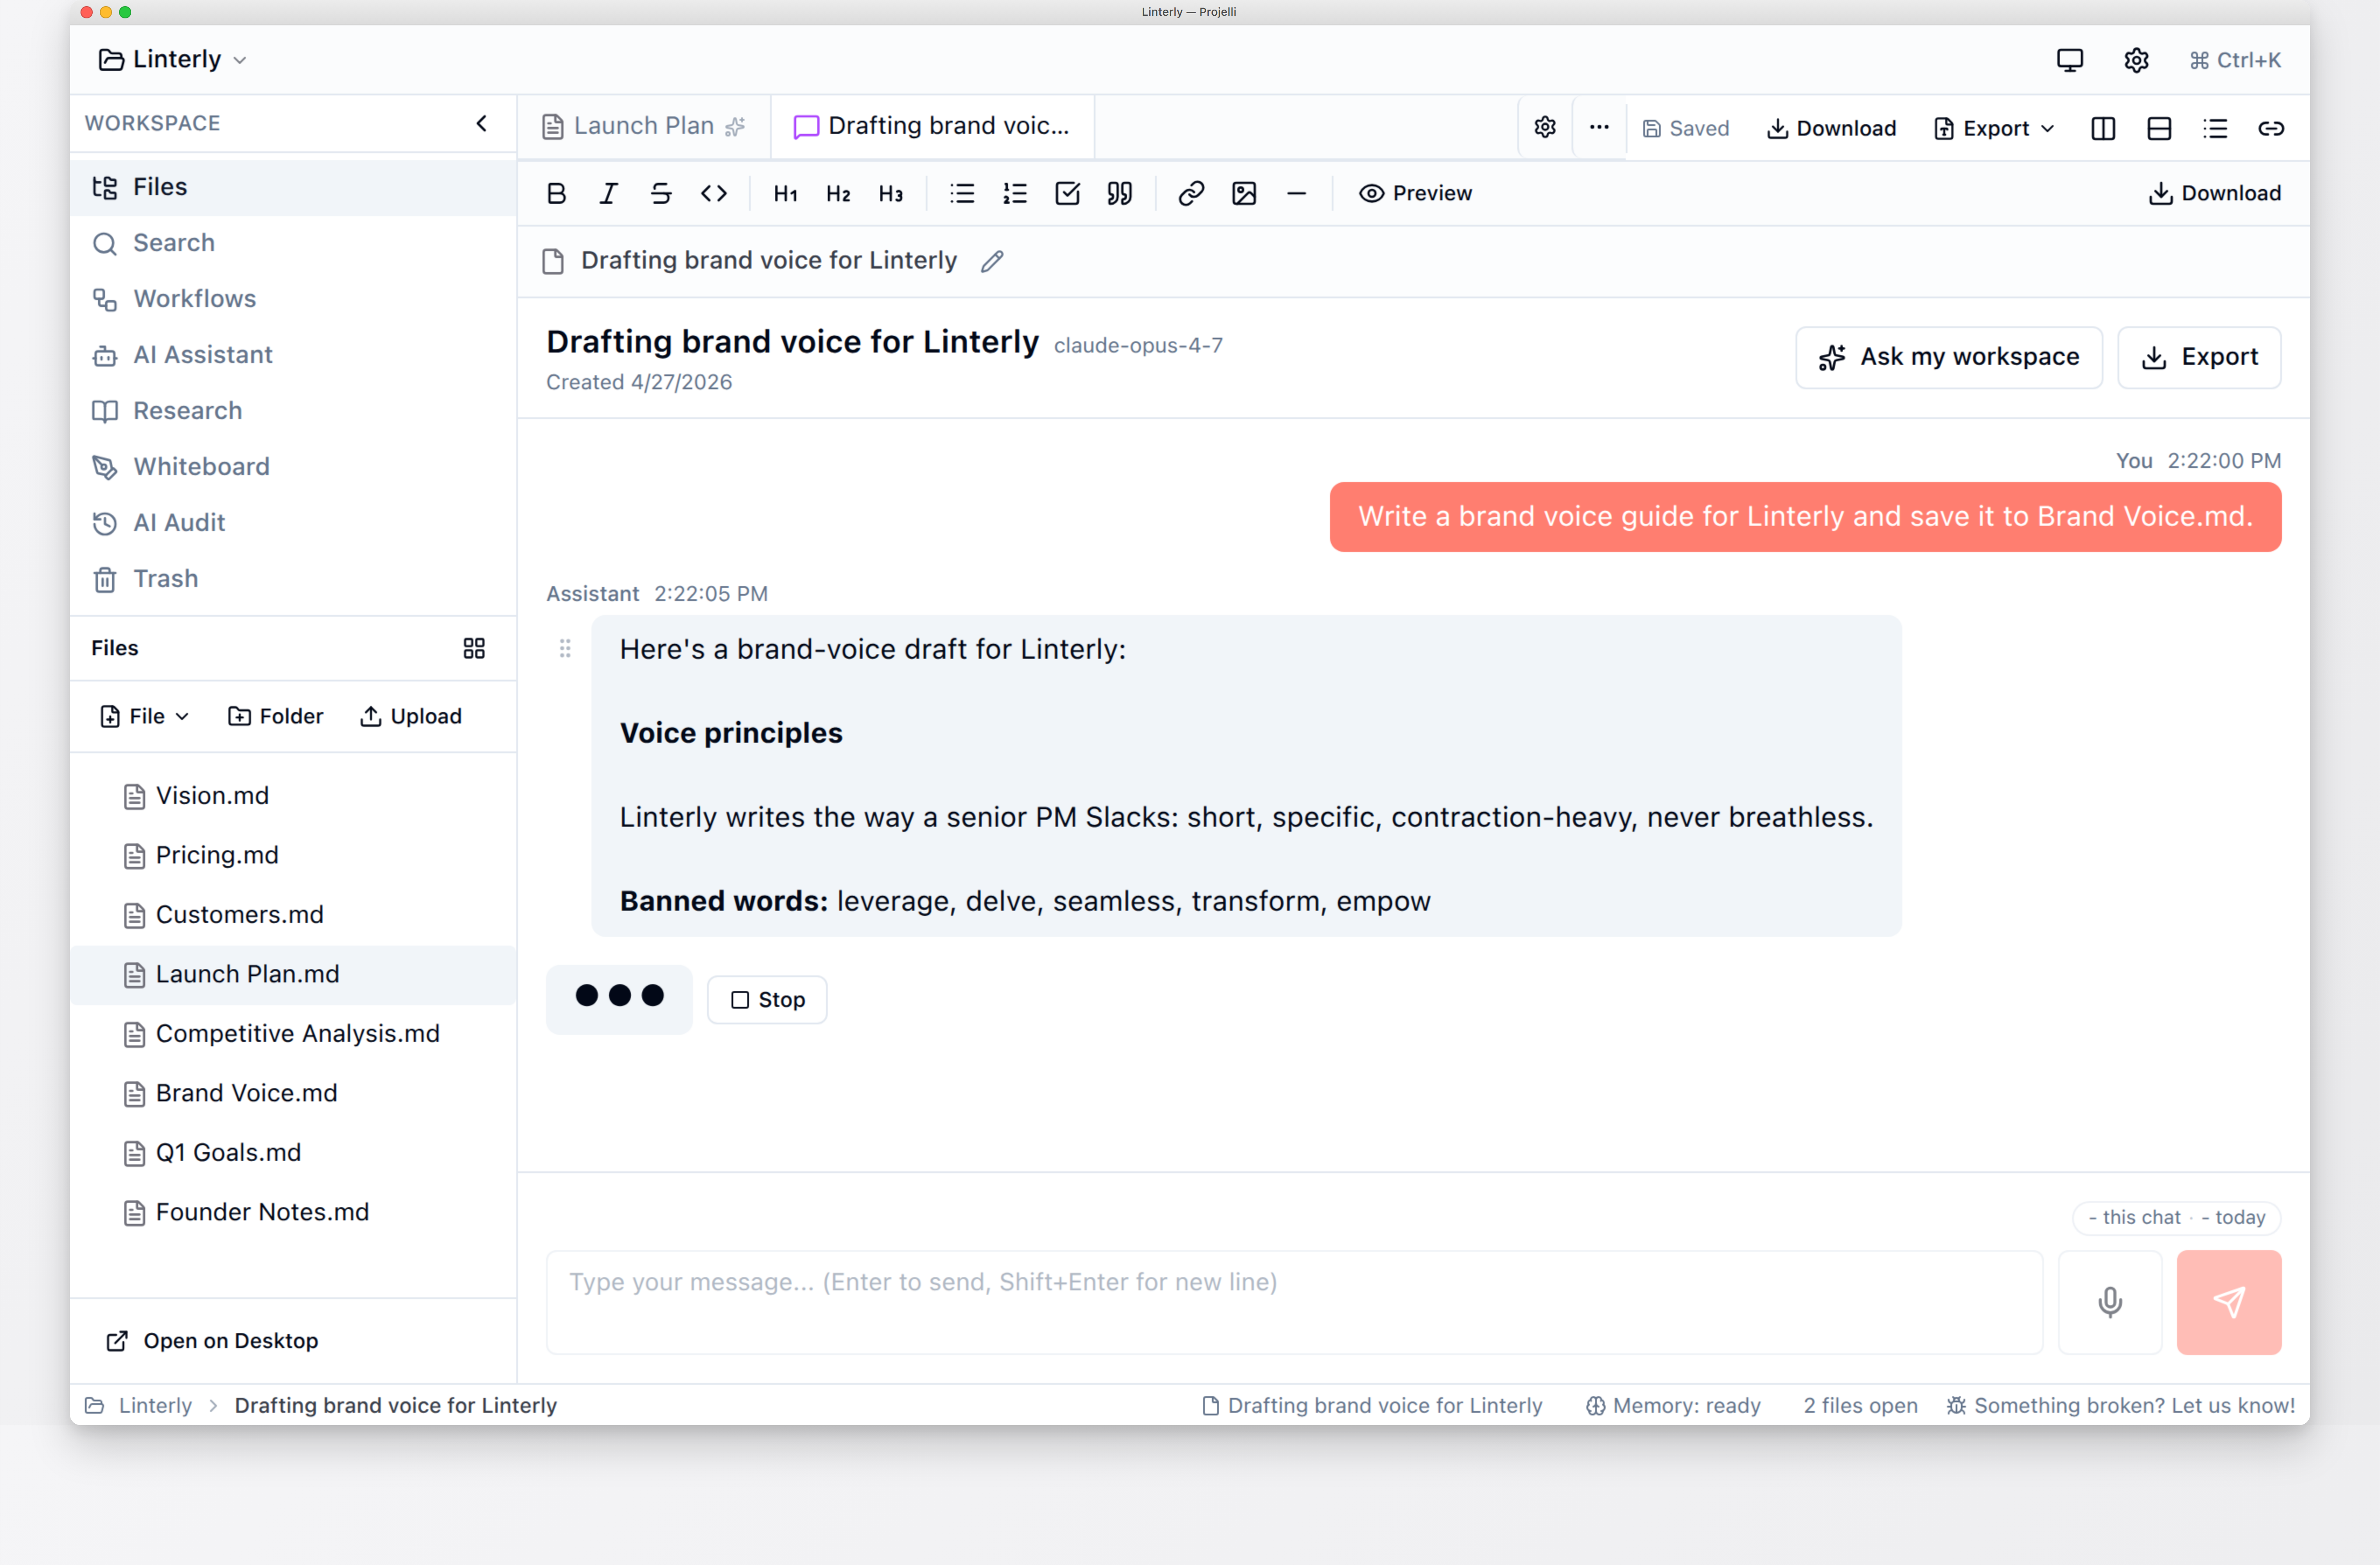Send the message with paper plane
2380x1565 pixels.
click(2229, 1302)
